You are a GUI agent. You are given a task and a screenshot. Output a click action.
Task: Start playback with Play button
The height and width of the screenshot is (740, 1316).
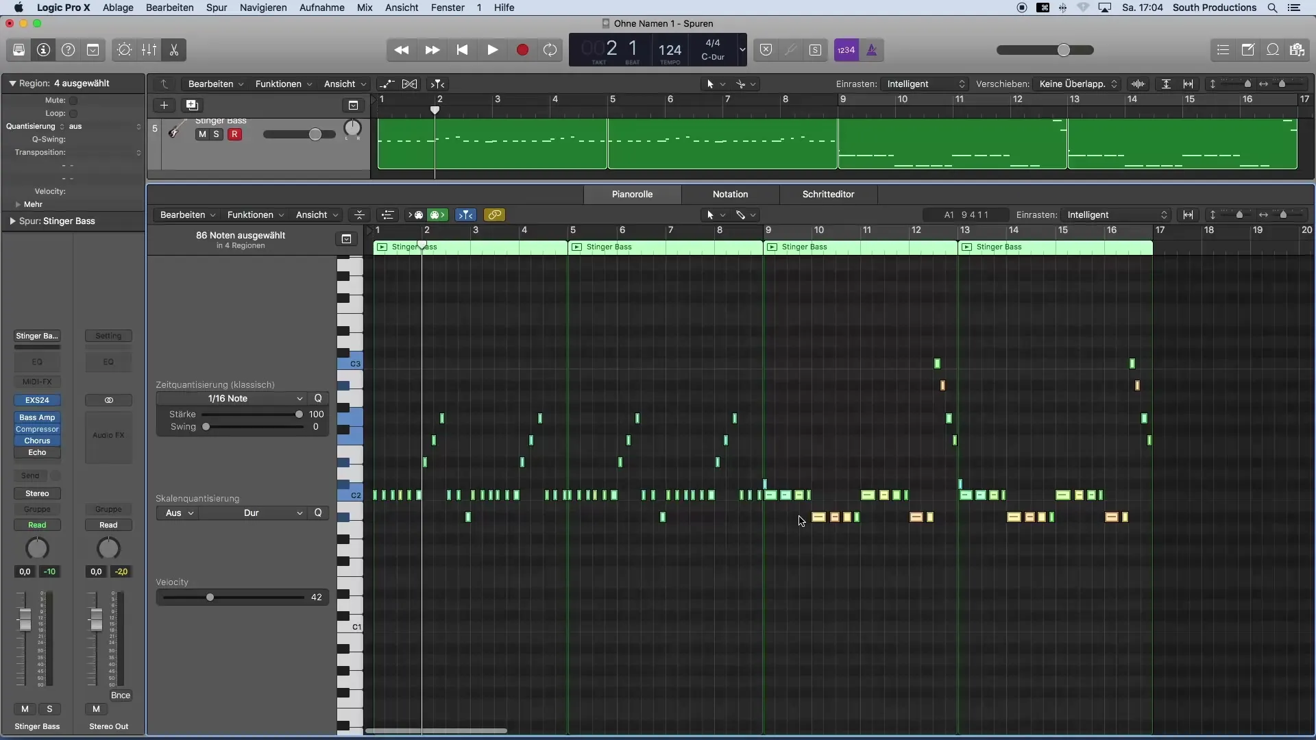point(492,50)
